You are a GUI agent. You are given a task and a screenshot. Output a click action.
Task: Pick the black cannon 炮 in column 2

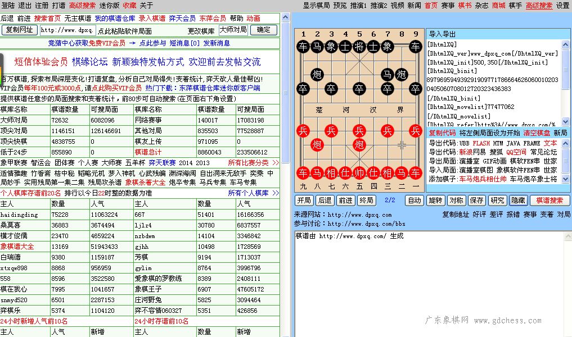pos(317,74)
